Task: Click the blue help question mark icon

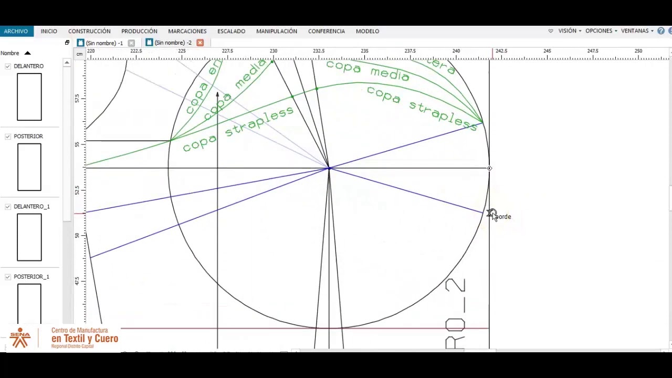Action: 661,31
